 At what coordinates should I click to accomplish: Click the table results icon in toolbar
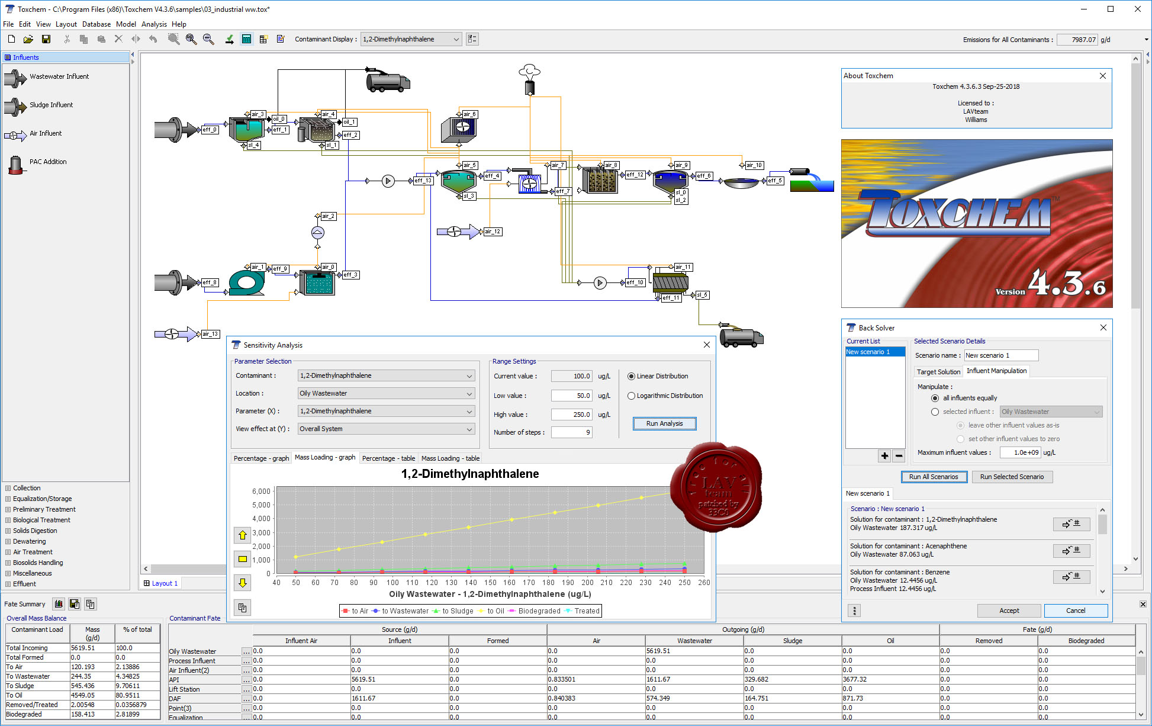tap(263, 39)
